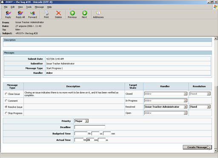This screenshot has width=218, height=158.
Task: Click the Reply All toolbar icon
Action: click(20, 14)
